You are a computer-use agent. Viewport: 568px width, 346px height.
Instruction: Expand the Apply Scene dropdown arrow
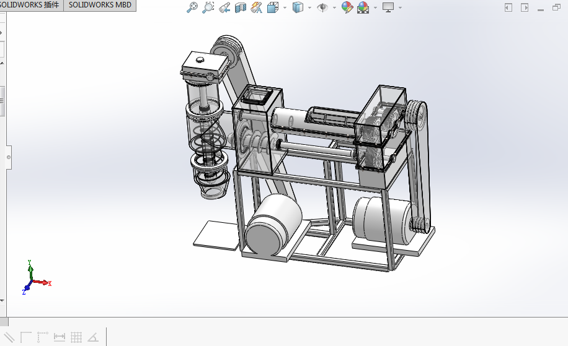coord(375,7)
